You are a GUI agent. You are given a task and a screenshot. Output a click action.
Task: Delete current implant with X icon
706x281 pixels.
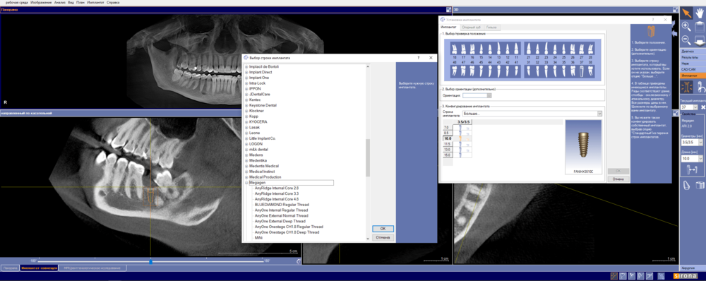703,107
